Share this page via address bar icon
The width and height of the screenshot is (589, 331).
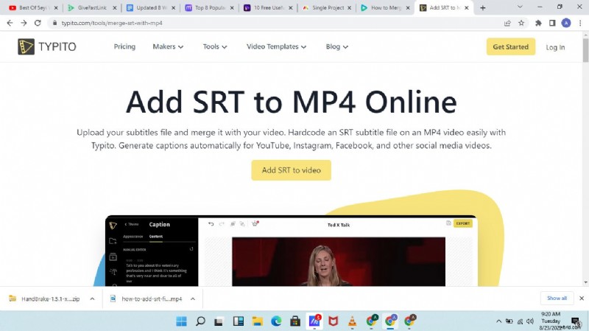pyautogui.click(x=507, y=23)
